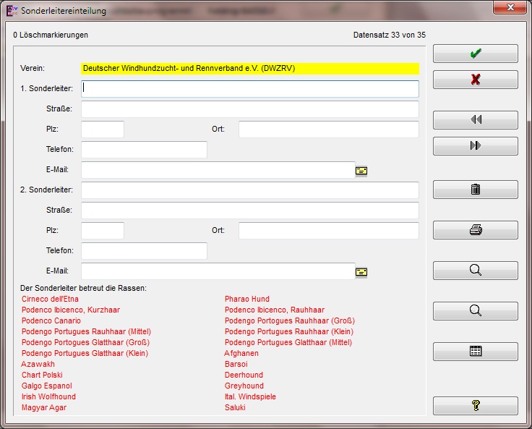The width and height of the screenshot is (532, 429).
Task: Click mail icon beside first E-Mail field
Action: pos(361,171)
